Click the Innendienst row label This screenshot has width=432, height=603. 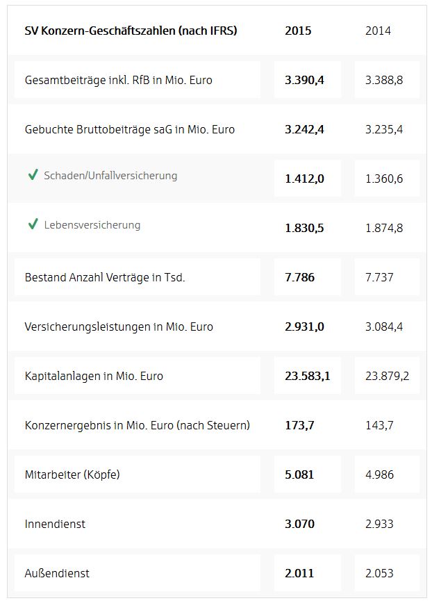(55, 524)
